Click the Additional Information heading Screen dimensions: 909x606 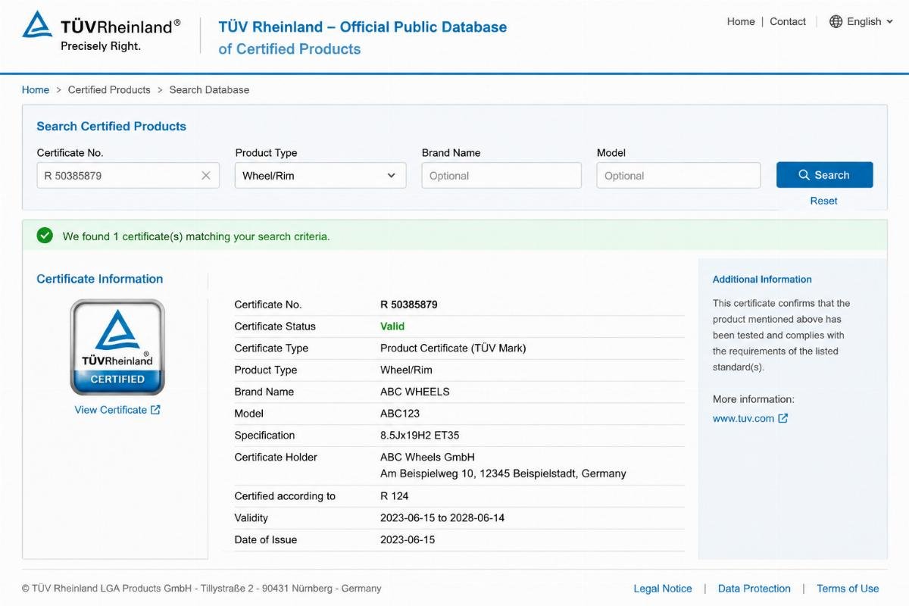[762, 280]
